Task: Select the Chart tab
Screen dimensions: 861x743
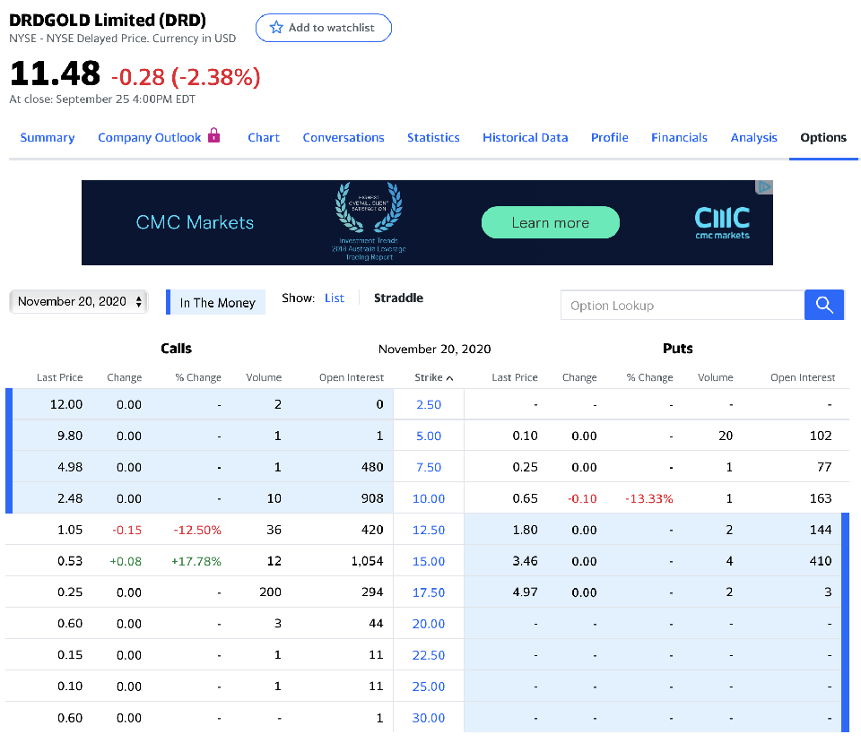Action: coord(264,138)
